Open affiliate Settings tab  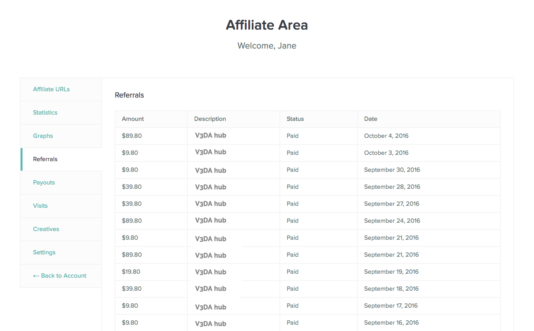(x=44, y=252)
